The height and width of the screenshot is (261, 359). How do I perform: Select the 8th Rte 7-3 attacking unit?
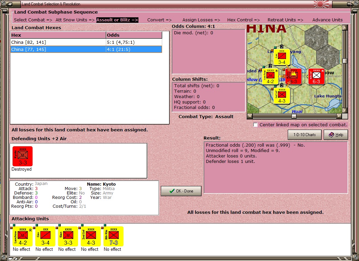pos(114,236)
